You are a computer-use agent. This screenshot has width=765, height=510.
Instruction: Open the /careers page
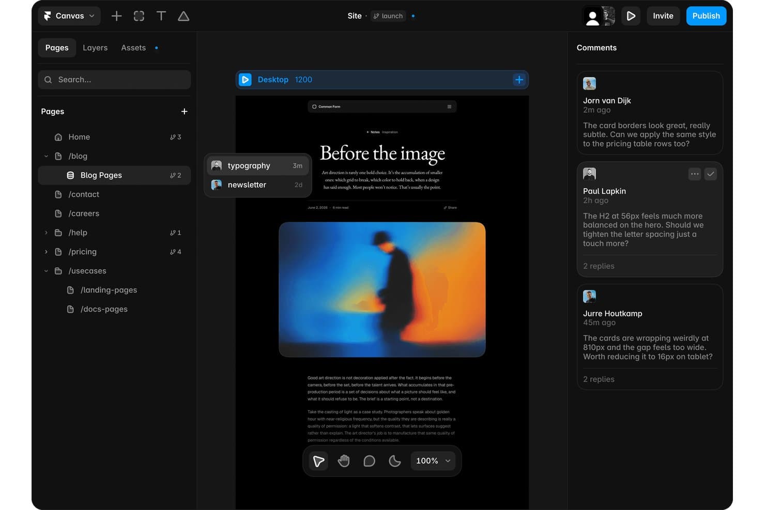114,213
